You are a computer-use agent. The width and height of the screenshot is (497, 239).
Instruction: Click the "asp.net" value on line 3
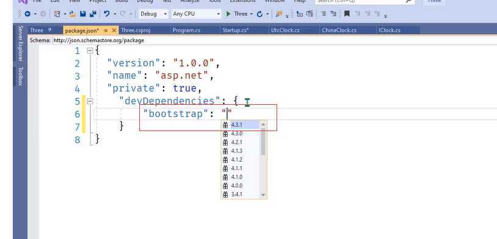pos(182,76)
